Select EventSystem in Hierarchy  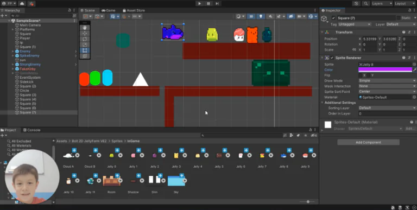click(30, 78)
